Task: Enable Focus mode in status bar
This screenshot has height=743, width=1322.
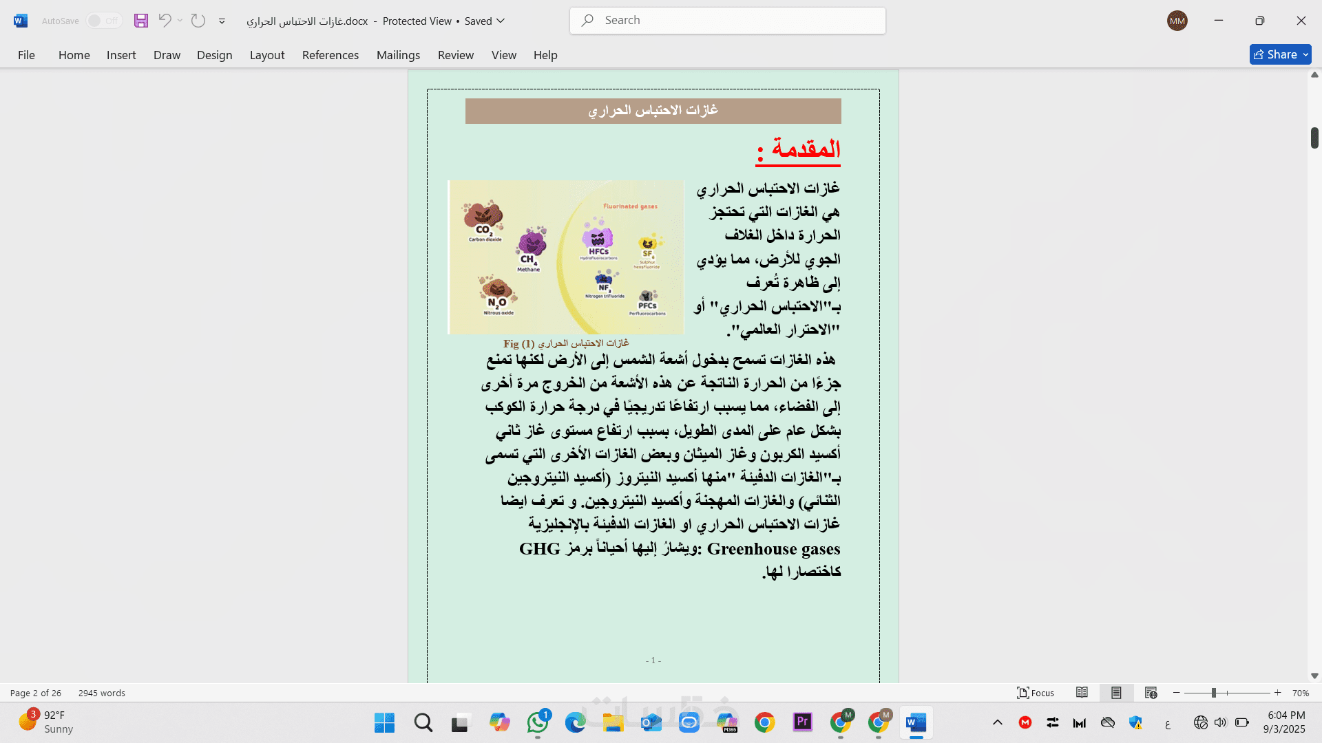Action: [x=1036, y=693]
